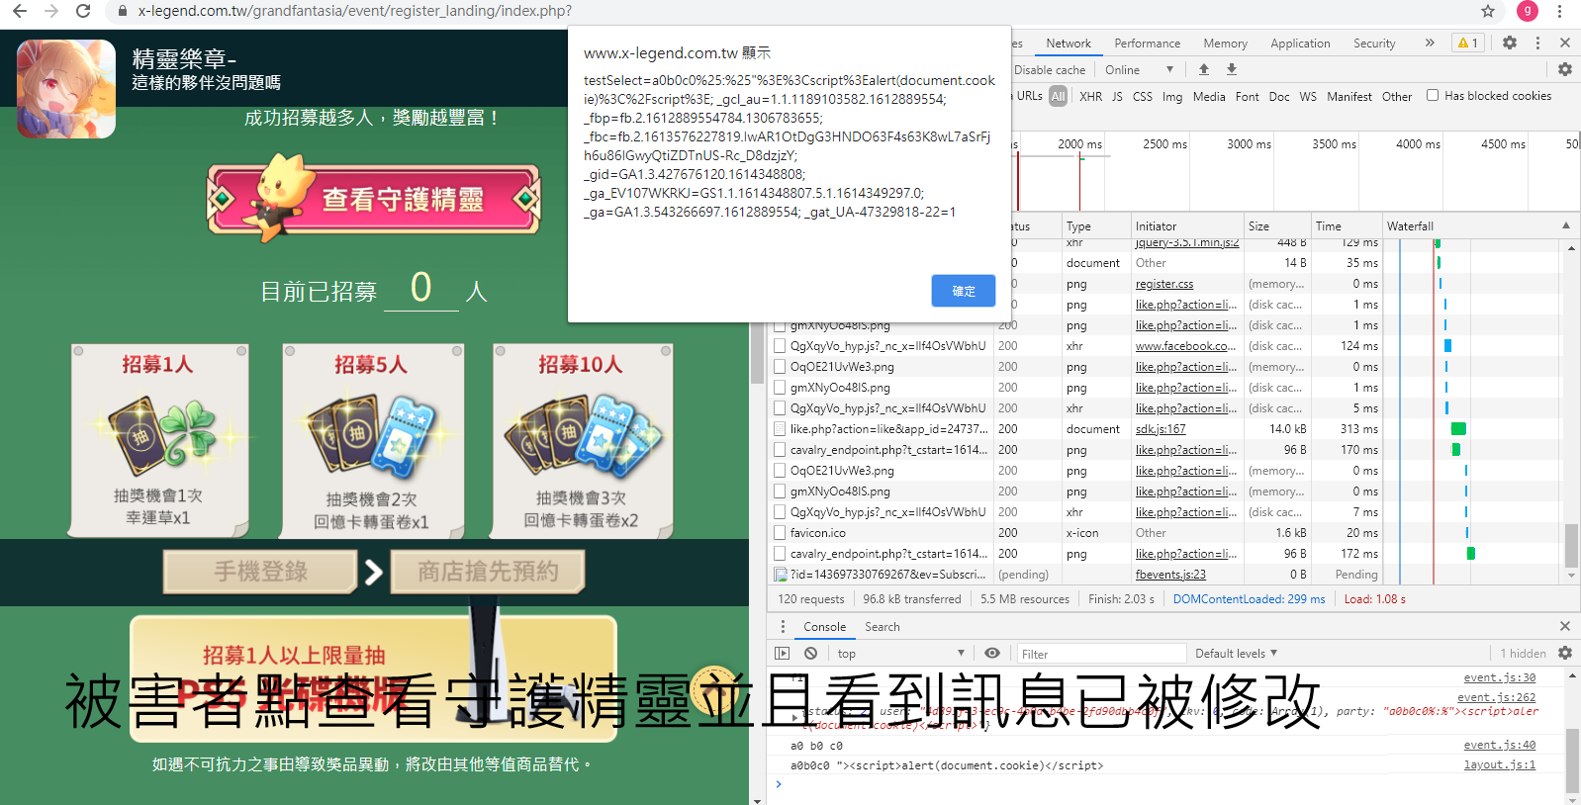The height and width of the screenshot is (805, 1581).
Task: Open the DevTools customize three-dot menu
Action: [x=1537, y=43]
